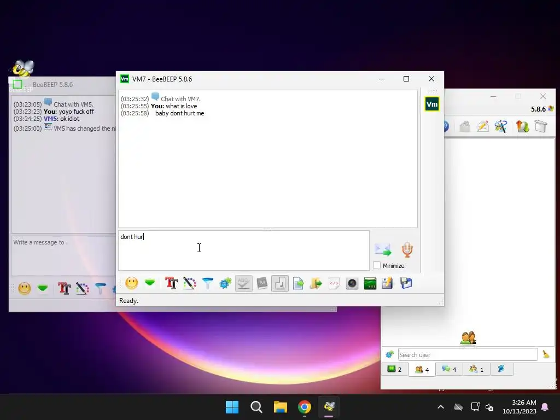Click the BeeBEEP bee icon on the taskbar
Image resolution: width=560 pixels, height=420 pixels.
click(x=329, y=407)
